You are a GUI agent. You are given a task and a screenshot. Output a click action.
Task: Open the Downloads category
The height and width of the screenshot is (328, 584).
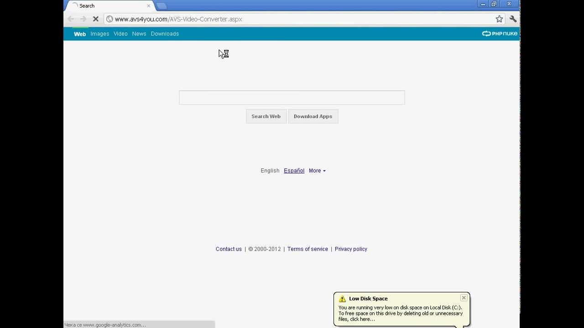[x=165, y=34]
